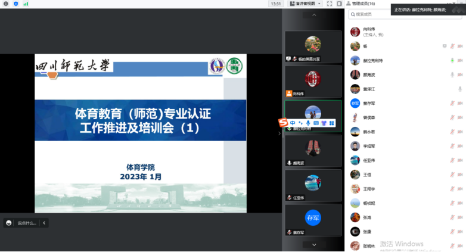The image size is (466, 252).
Task: Click 向科伟 host row in member list
Action: click(405, 32)
